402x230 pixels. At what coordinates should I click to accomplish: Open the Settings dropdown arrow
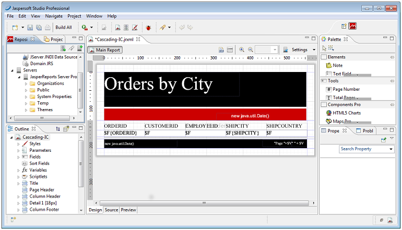[x=314, y=50]
